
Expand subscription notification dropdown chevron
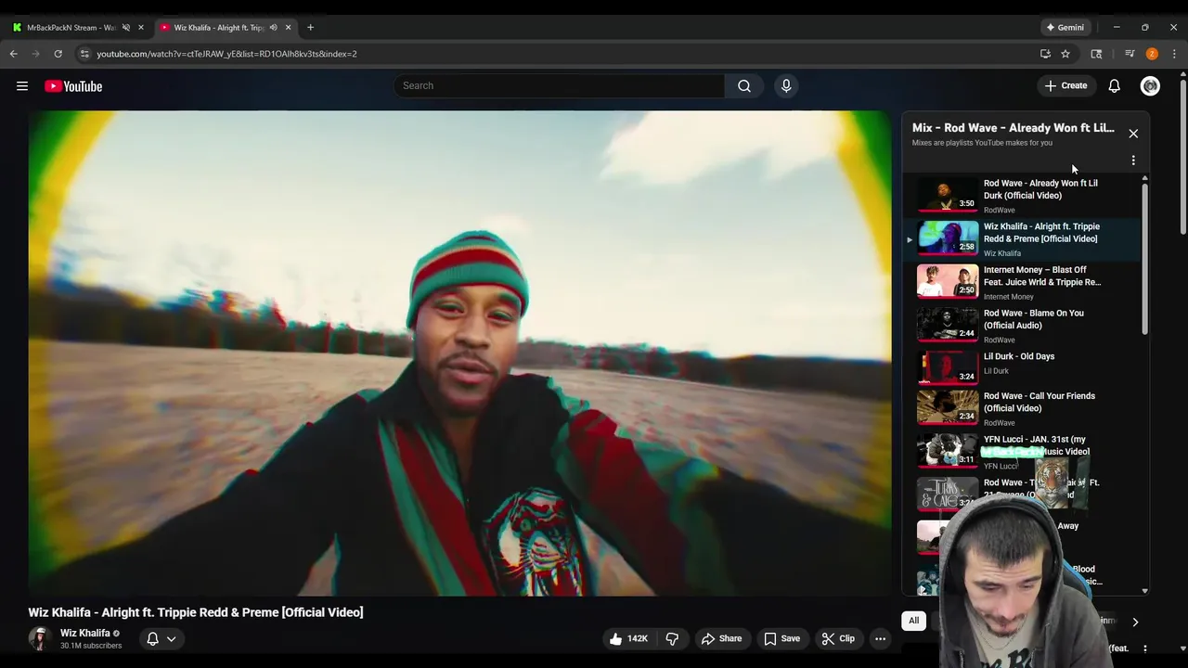(x=171, y=638)
